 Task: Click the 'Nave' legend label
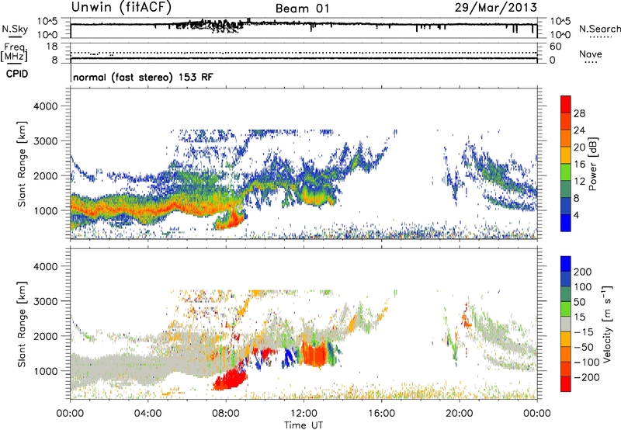point(591,54)
